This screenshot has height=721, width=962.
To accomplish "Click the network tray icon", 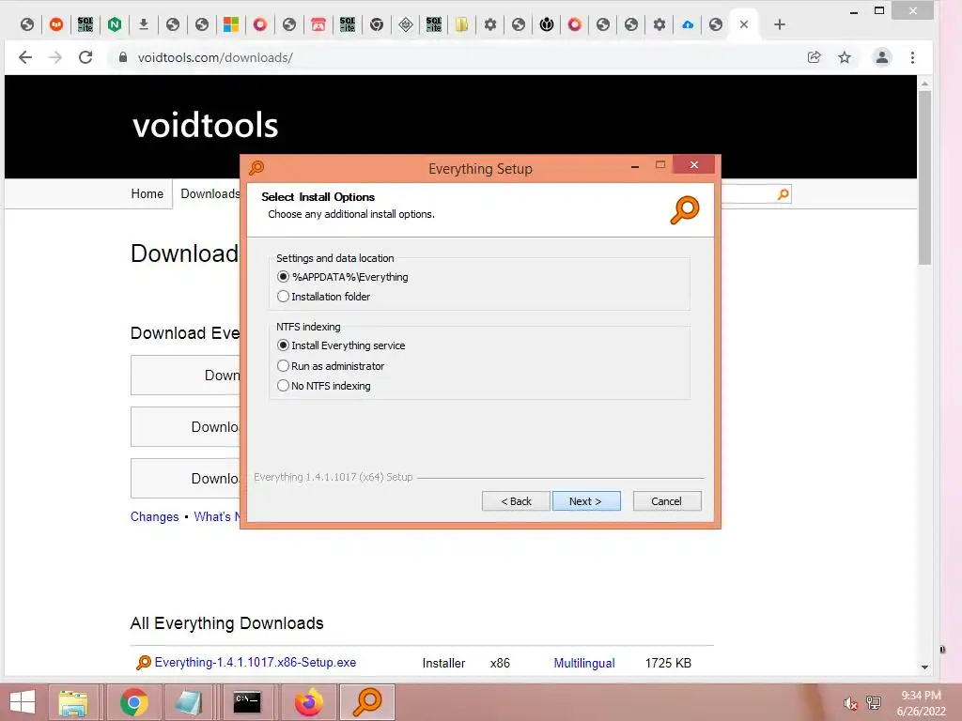I will tap(874, 703).
